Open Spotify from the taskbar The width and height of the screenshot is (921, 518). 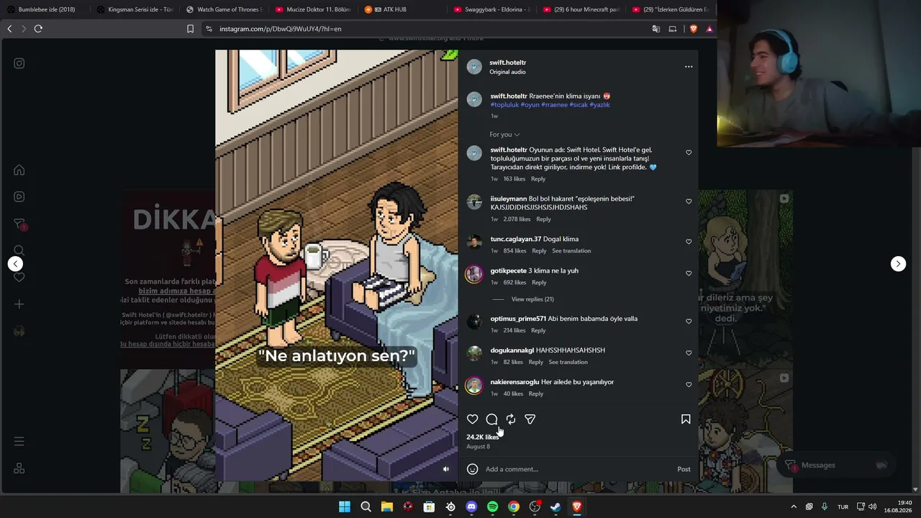(x=492, y=506)
